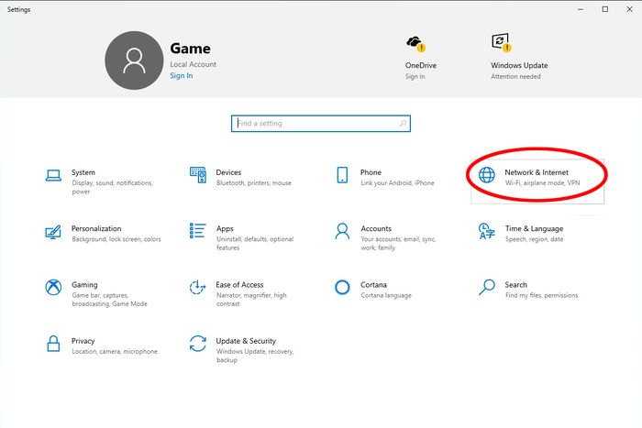642x428 pixels.
Task: Click the Sign In link under Local Account
Action: click(x=182, y=76)
